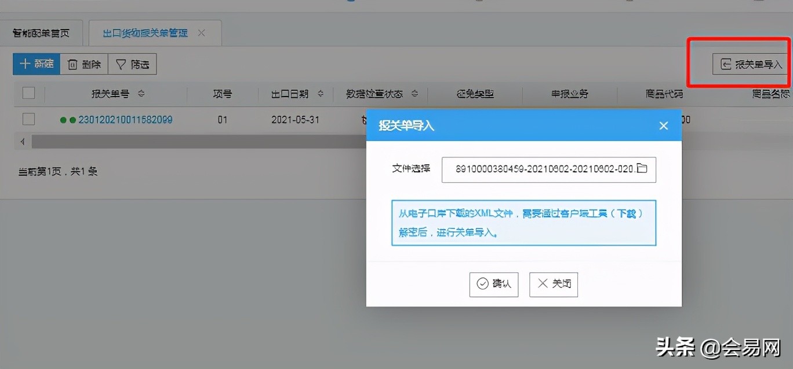The width and height of the screenshot is (793, 369).
Task: Click the 关闭 button in the dialog
Action: [x=554, y=284]
